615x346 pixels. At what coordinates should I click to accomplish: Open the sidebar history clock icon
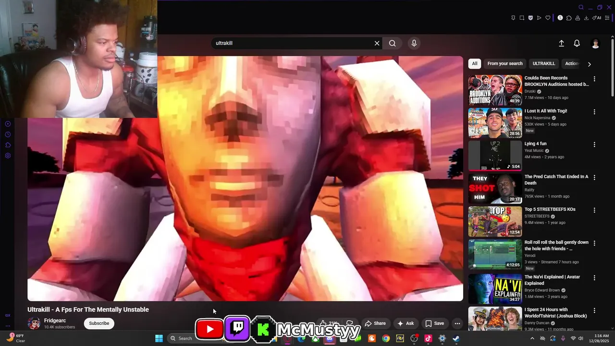tap(8, 135)
